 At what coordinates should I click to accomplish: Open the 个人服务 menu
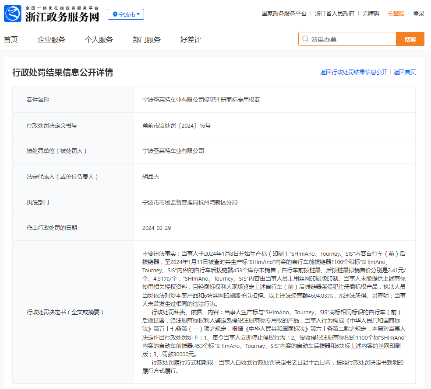pos(99,39)
